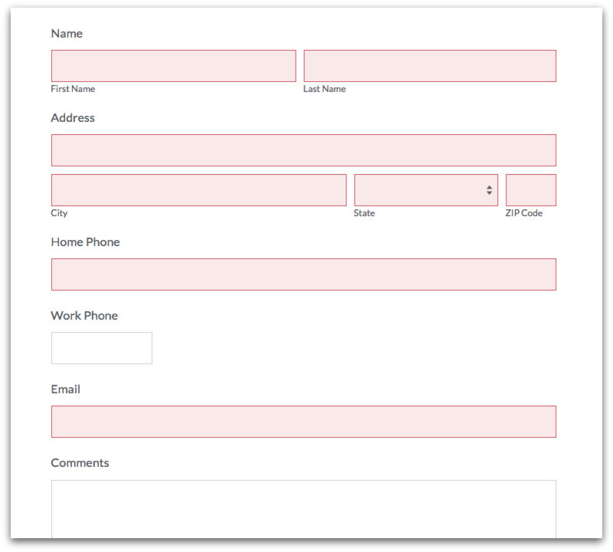613x552 pixels.
Task: Select the Email input field
Action: [303, 422]
